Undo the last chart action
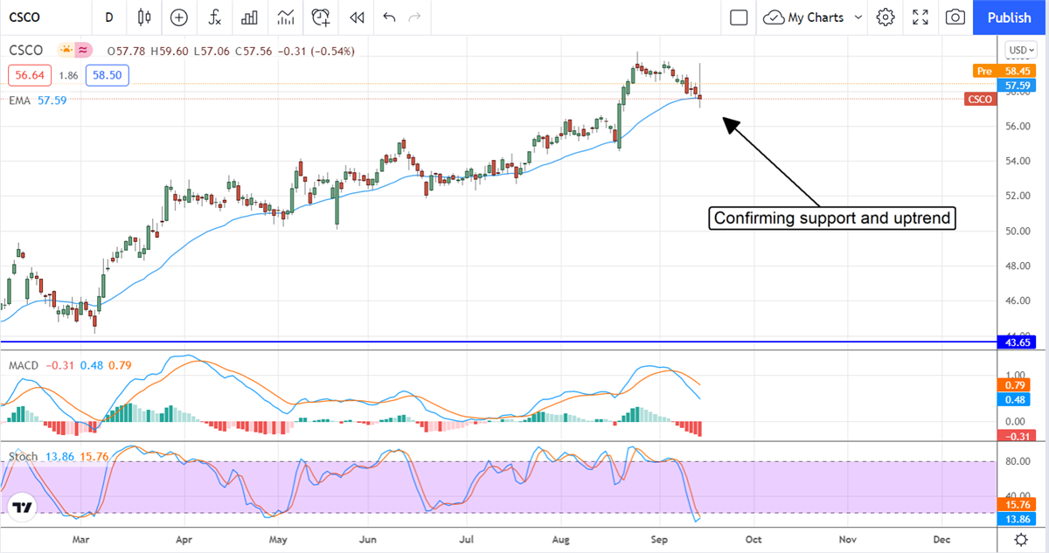The width and height of the screenshot is (1049, 553). tap(389, 17)
